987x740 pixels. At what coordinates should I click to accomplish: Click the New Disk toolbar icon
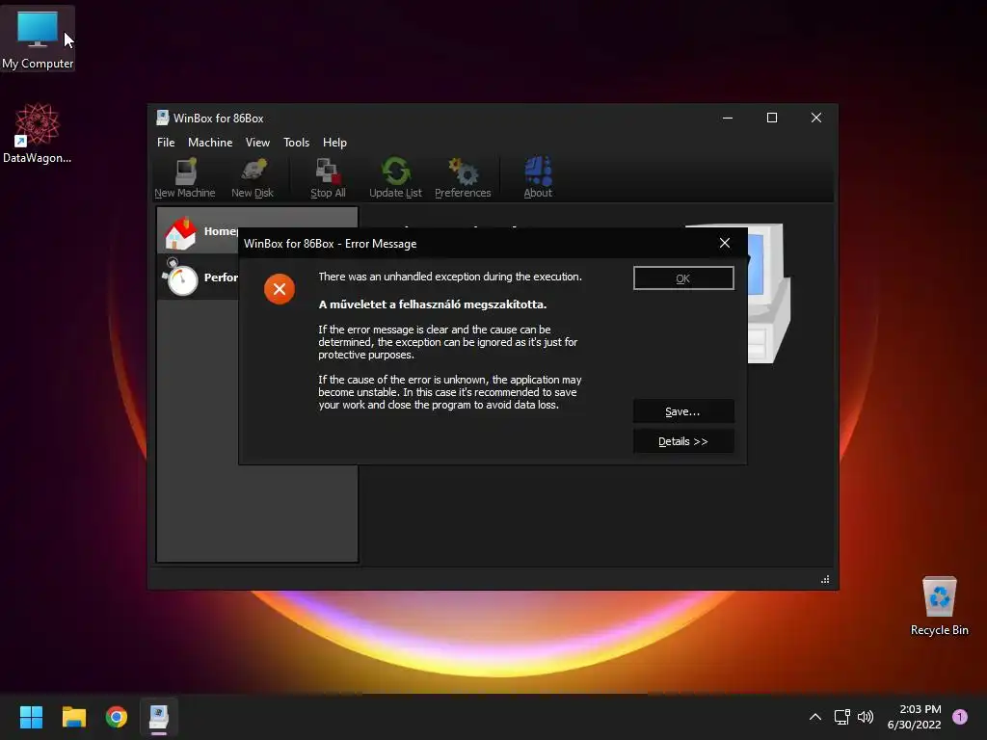tap(253, 178)
